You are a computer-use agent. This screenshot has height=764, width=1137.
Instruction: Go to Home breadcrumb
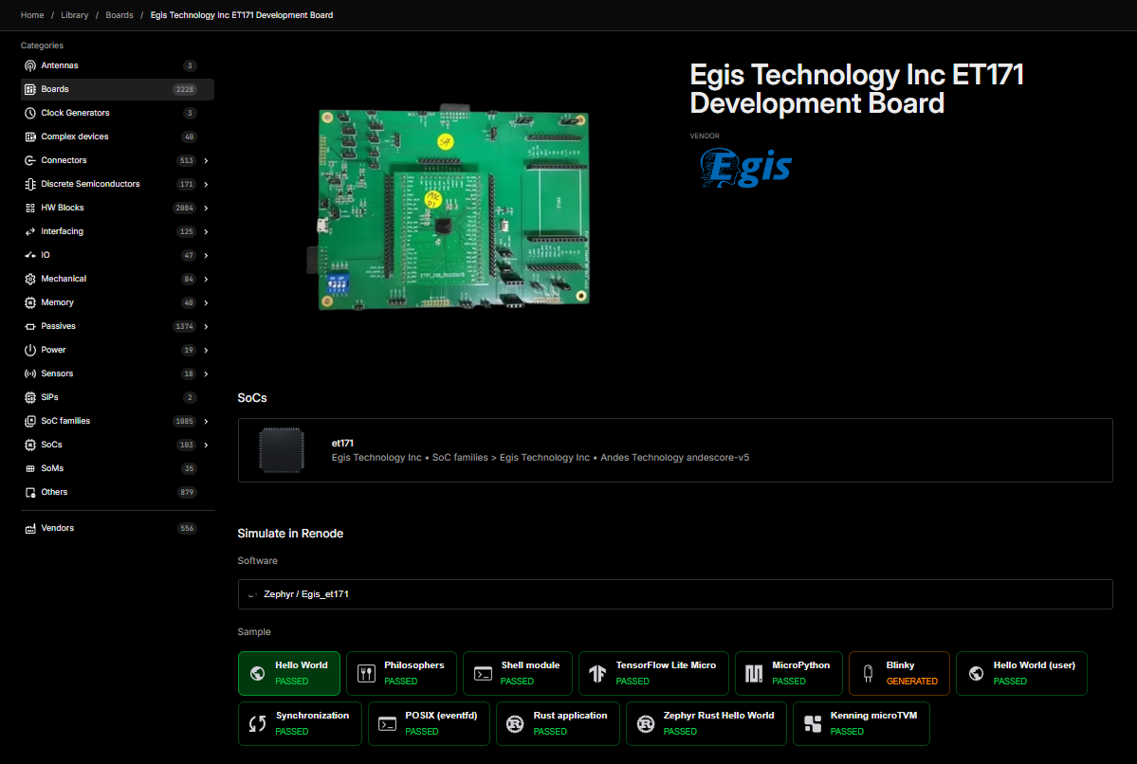pyautogui.click(x=32, y=15)
